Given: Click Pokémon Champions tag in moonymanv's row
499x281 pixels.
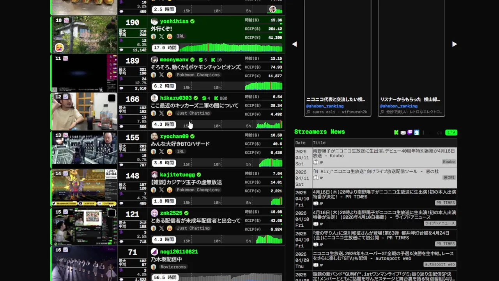Looking at the screenshot, I should click(198, 75).
